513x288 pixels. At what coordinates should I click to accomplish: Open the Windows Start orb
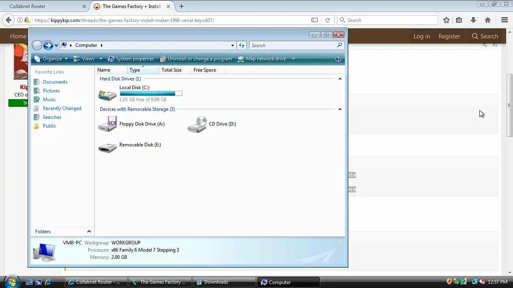pyautogui.click(x=11, y=282)
